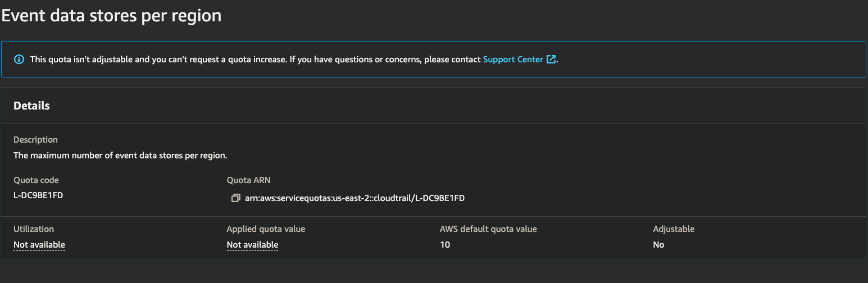Image resolution: width=868 pixels, height=283 pixels.
Task: Click the Adjustable value "No"
Action: click(x=658, y=245)
